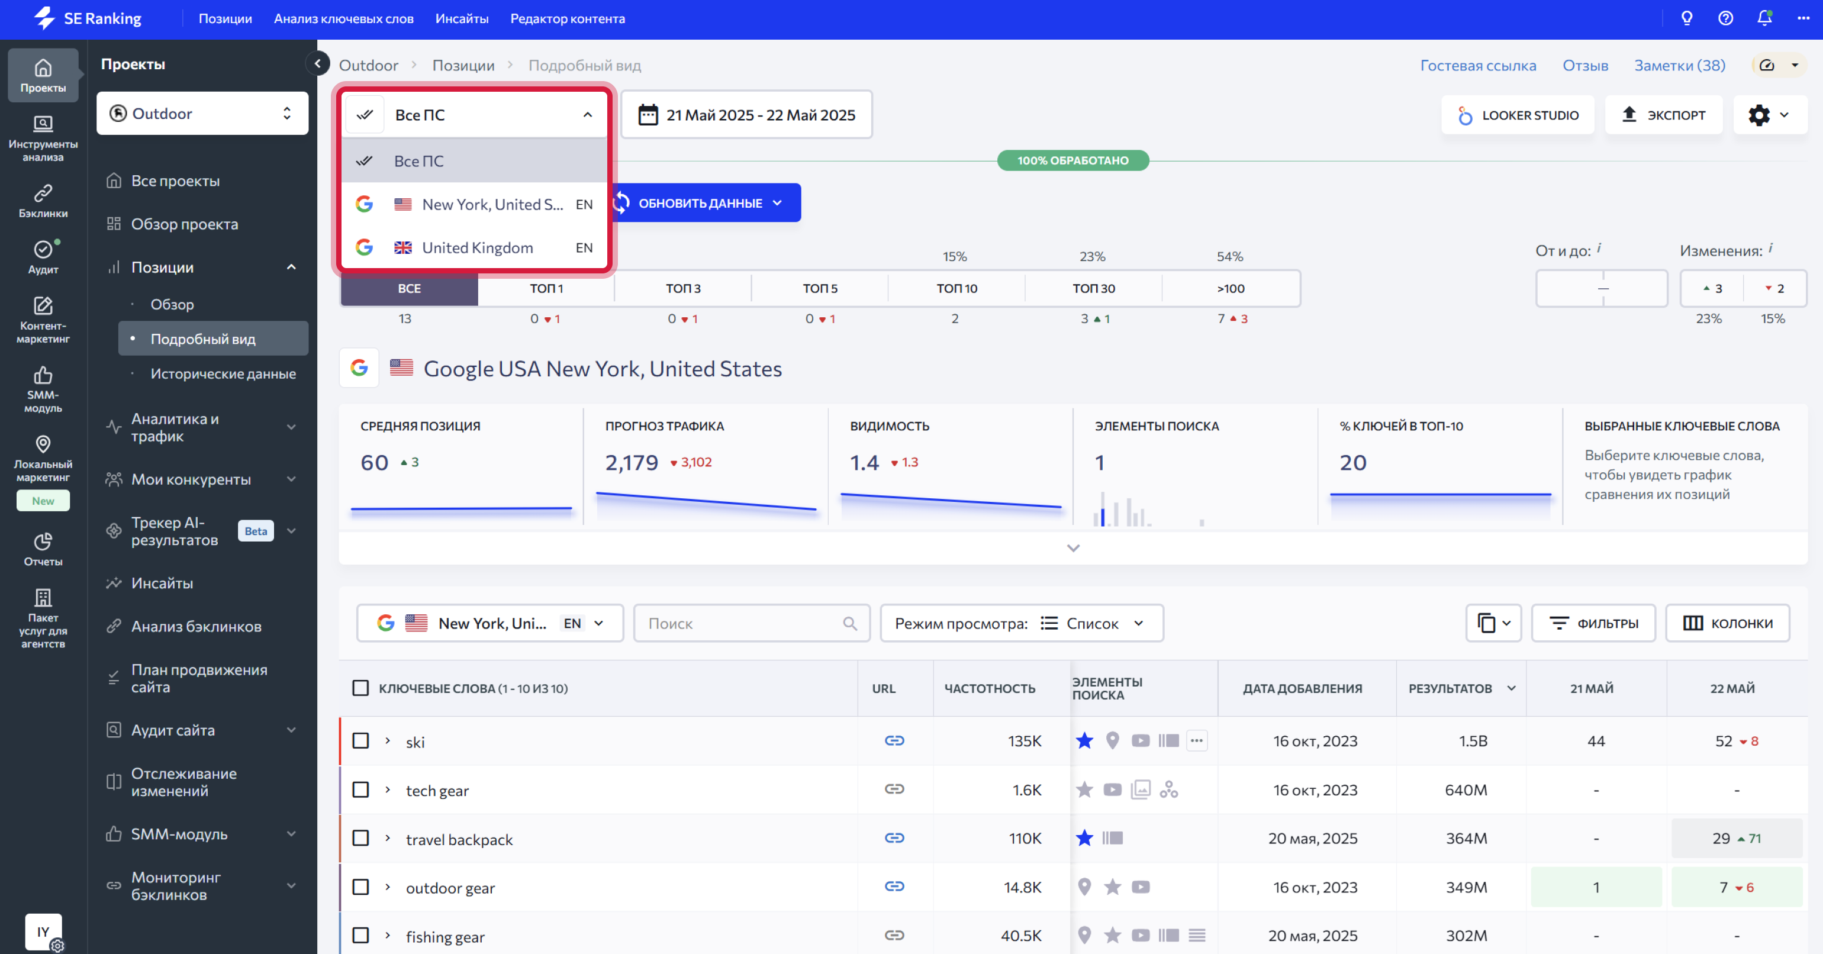This screenshot has height=954, width=1823.
Task: Open the copy keywords icon dropdown
Action: pos(1493,623)
